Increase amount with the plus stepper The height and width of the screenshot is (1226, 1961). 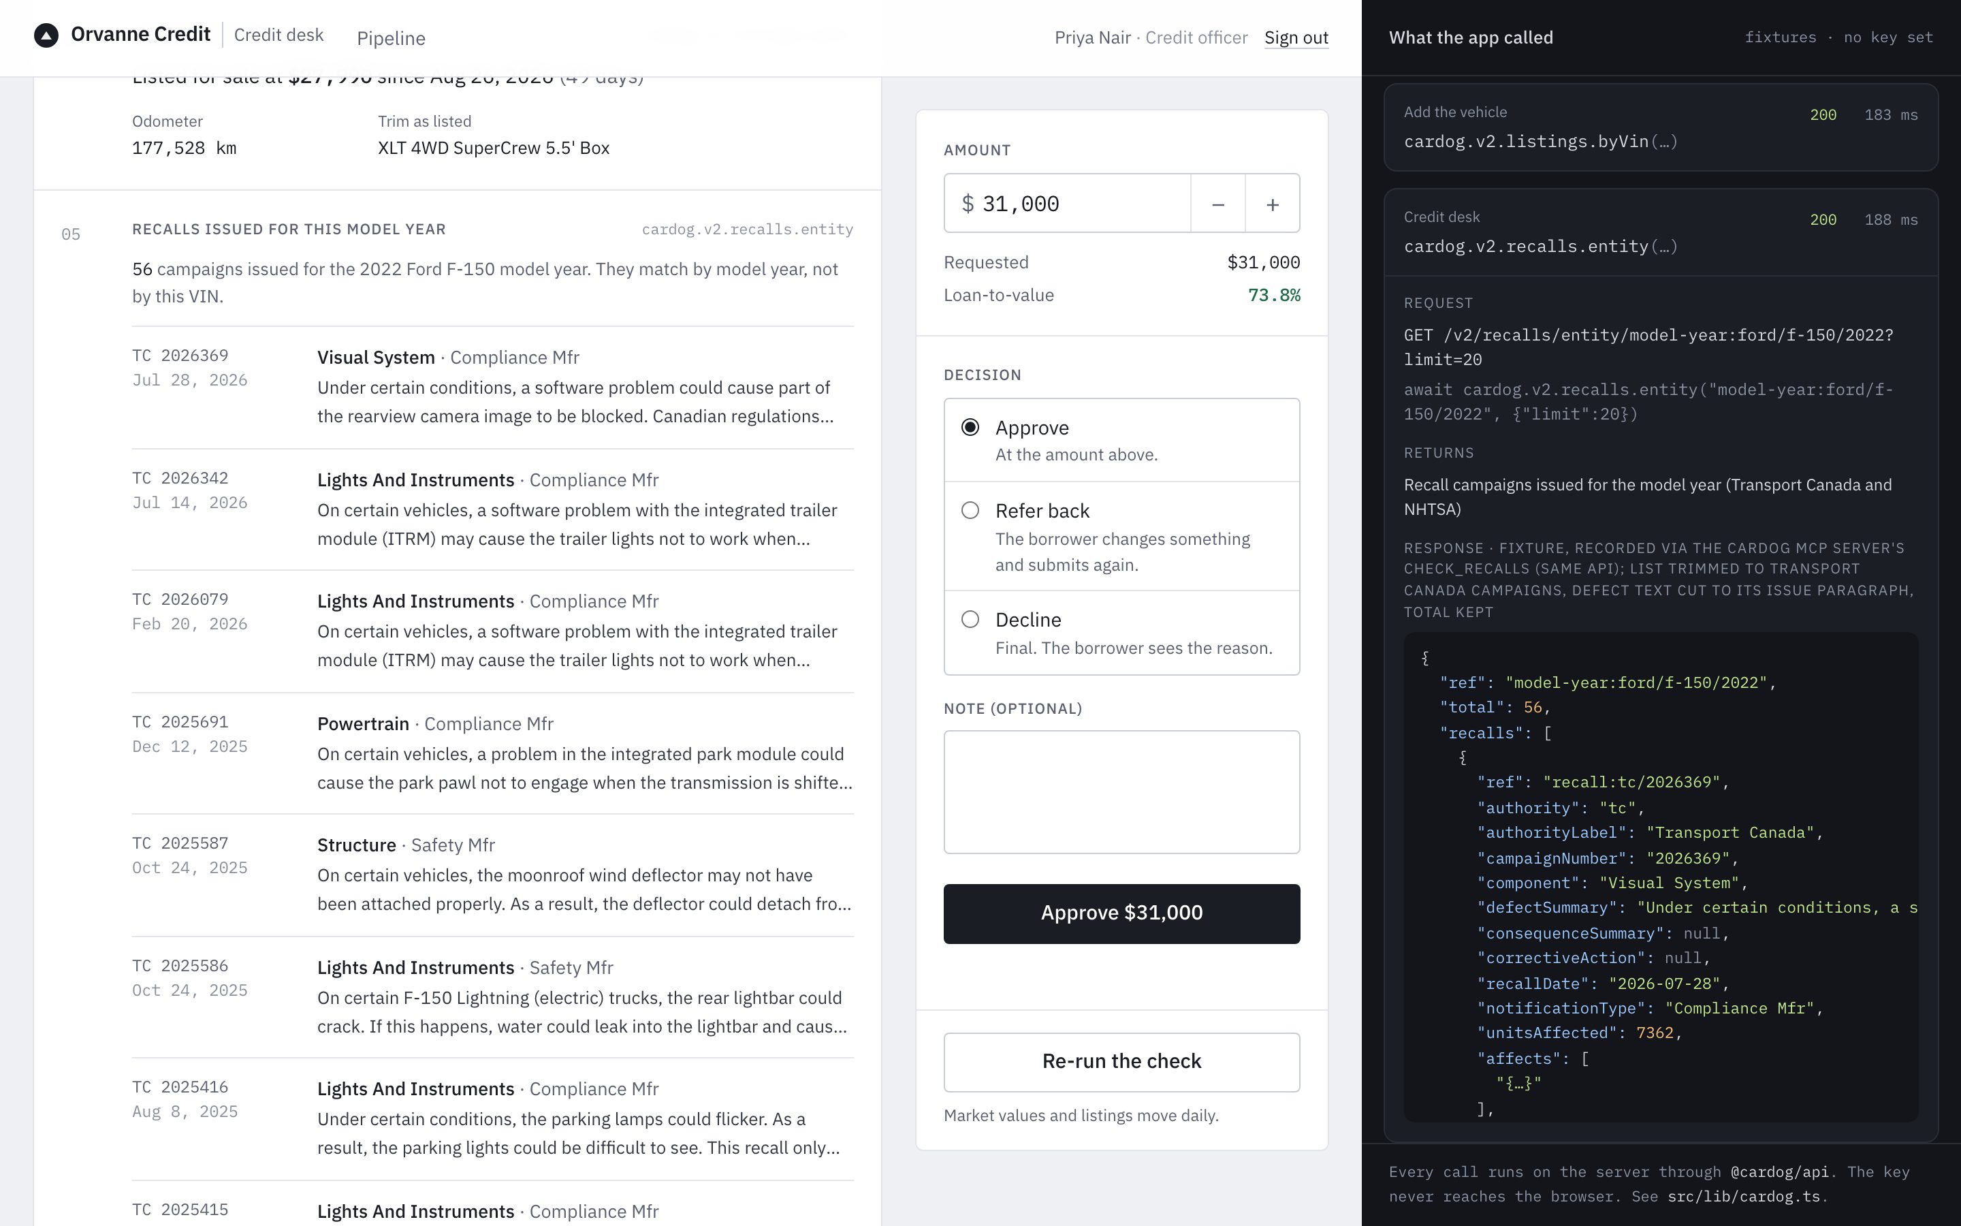coord(1272,204)
